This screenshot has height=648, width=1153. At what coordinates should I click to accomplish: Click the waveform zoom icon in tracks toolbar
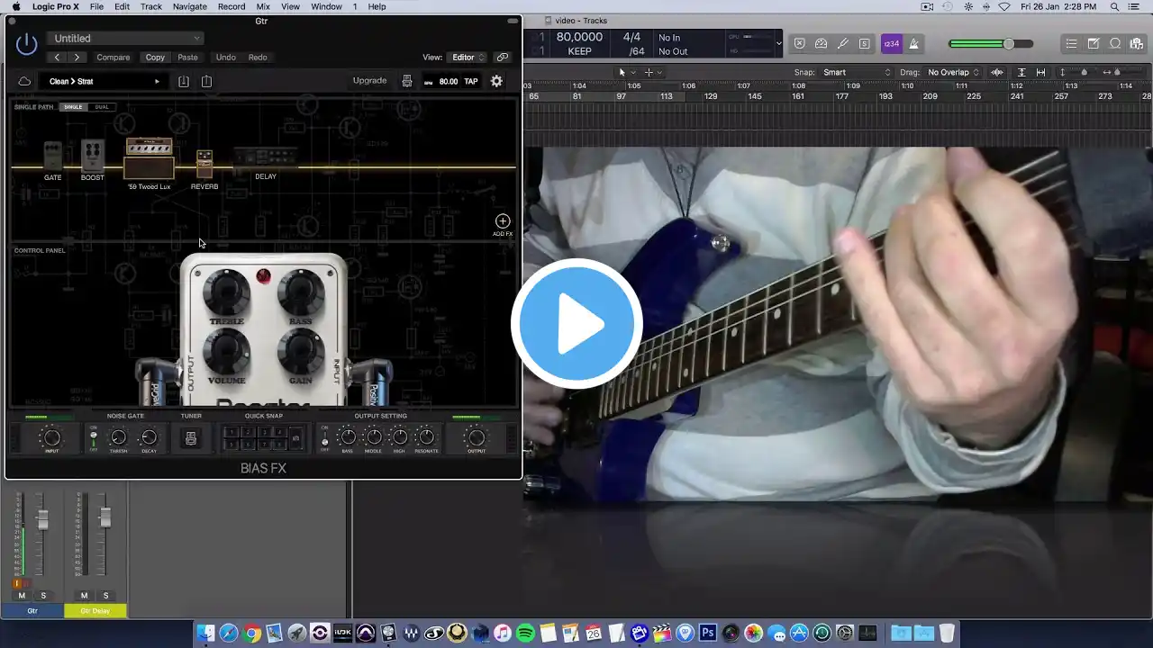coord(997,72)
